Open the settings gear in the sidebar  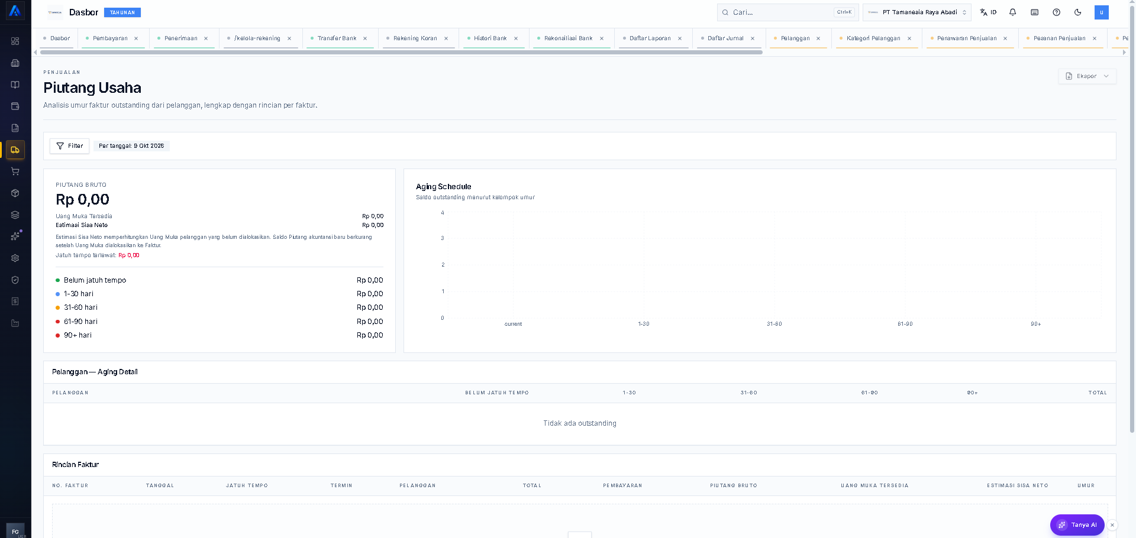[x=15, y=258]
